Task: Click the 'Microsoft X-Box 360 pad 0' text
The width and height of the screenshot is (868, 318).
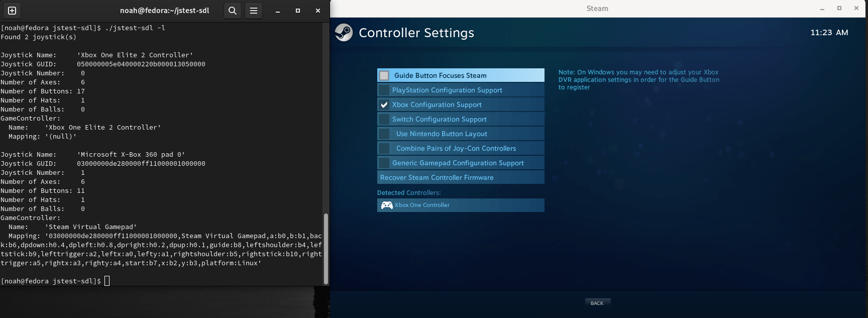Action: tap(131, 155)
